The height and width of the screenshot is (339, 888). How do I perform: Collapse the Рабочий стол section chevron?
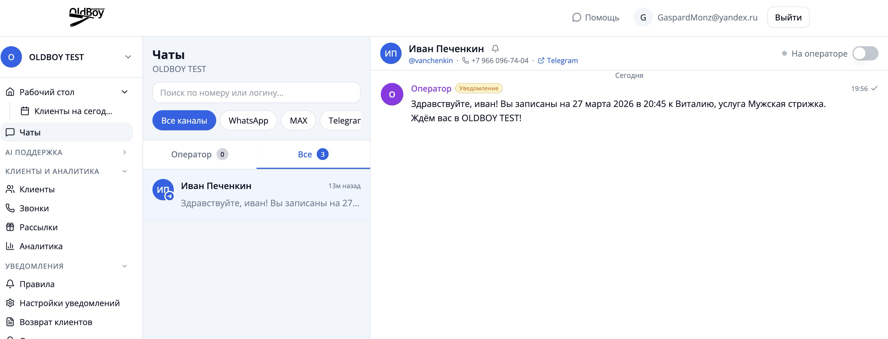[x=125, y=92]
